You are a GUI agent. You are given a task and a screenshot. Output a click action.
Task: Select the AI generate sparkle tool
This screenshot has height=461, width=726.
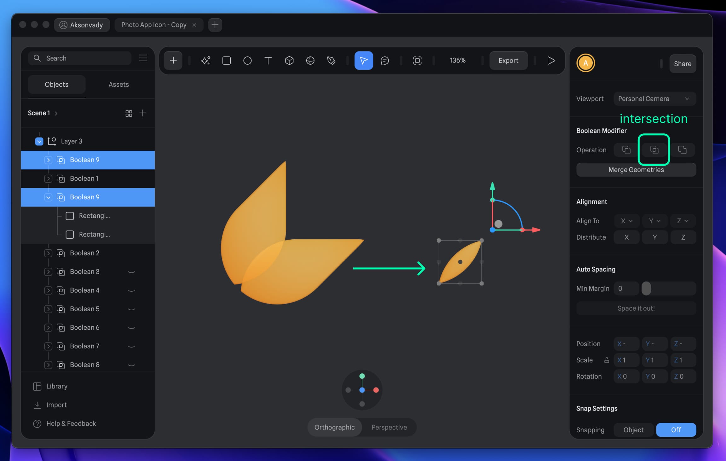[205, 61]
